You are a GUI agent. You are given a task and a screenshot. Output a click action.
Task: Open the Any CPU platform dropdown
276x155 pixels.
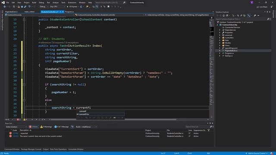pyautogui.click(x=57, y=7)
